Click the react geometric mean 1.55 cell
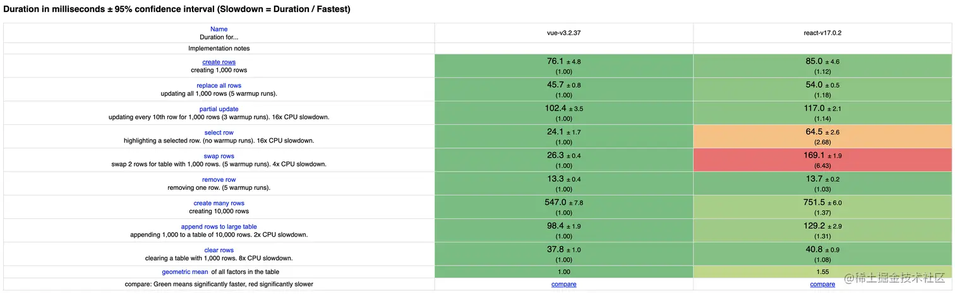The image size is (955, 294). (822, 272)
